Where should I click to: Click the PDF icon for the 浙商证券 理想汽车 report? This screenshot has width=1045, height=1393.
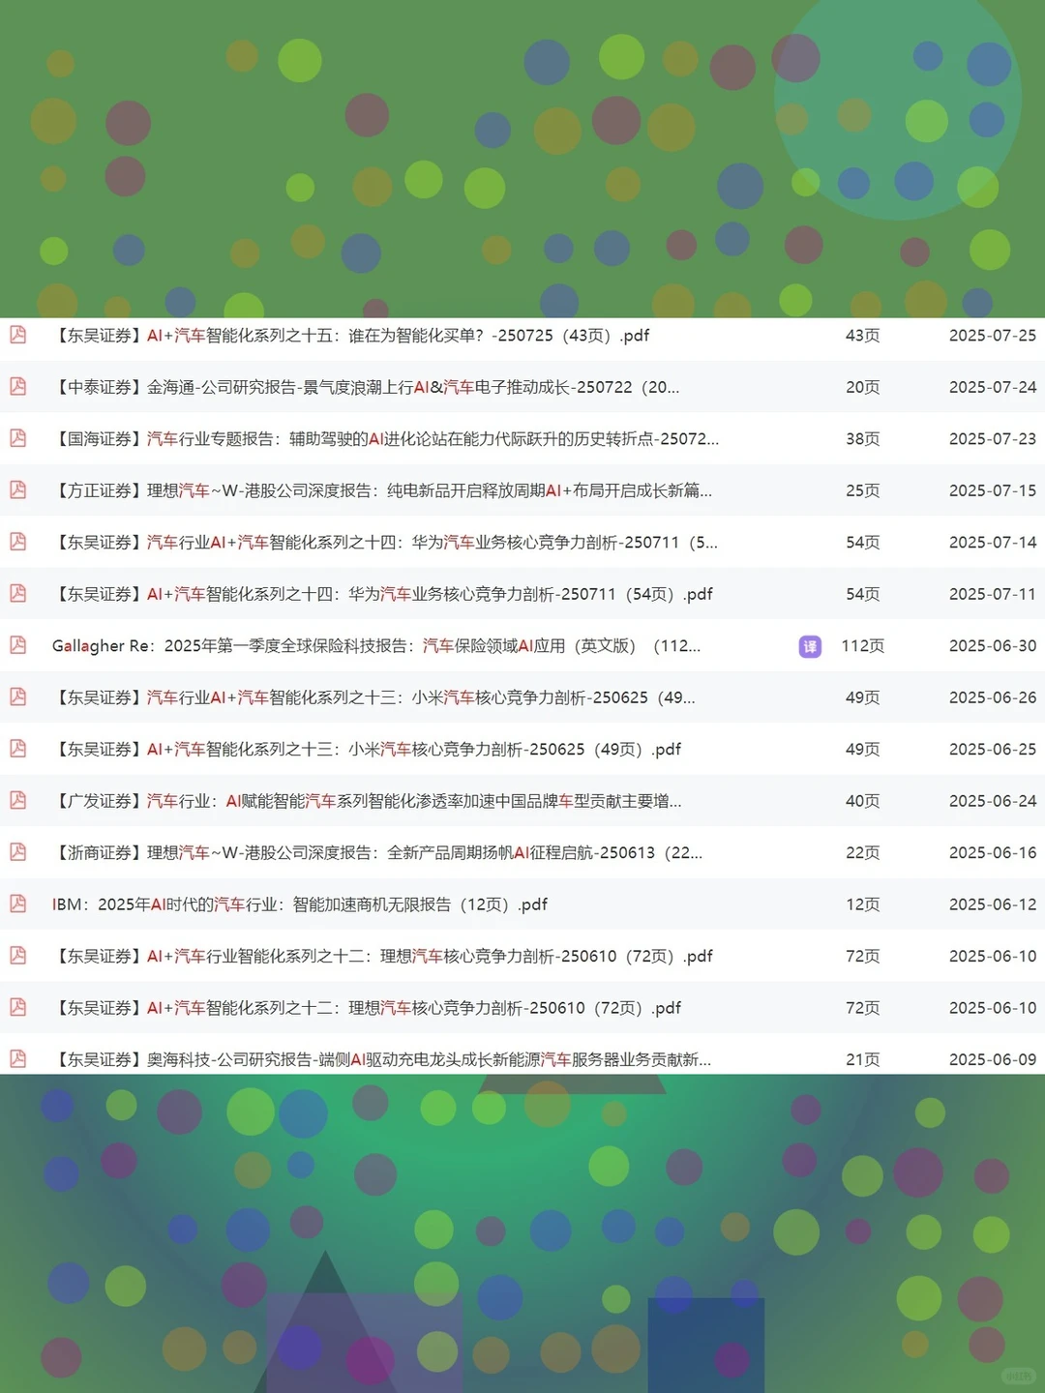[x=17, y=852]
